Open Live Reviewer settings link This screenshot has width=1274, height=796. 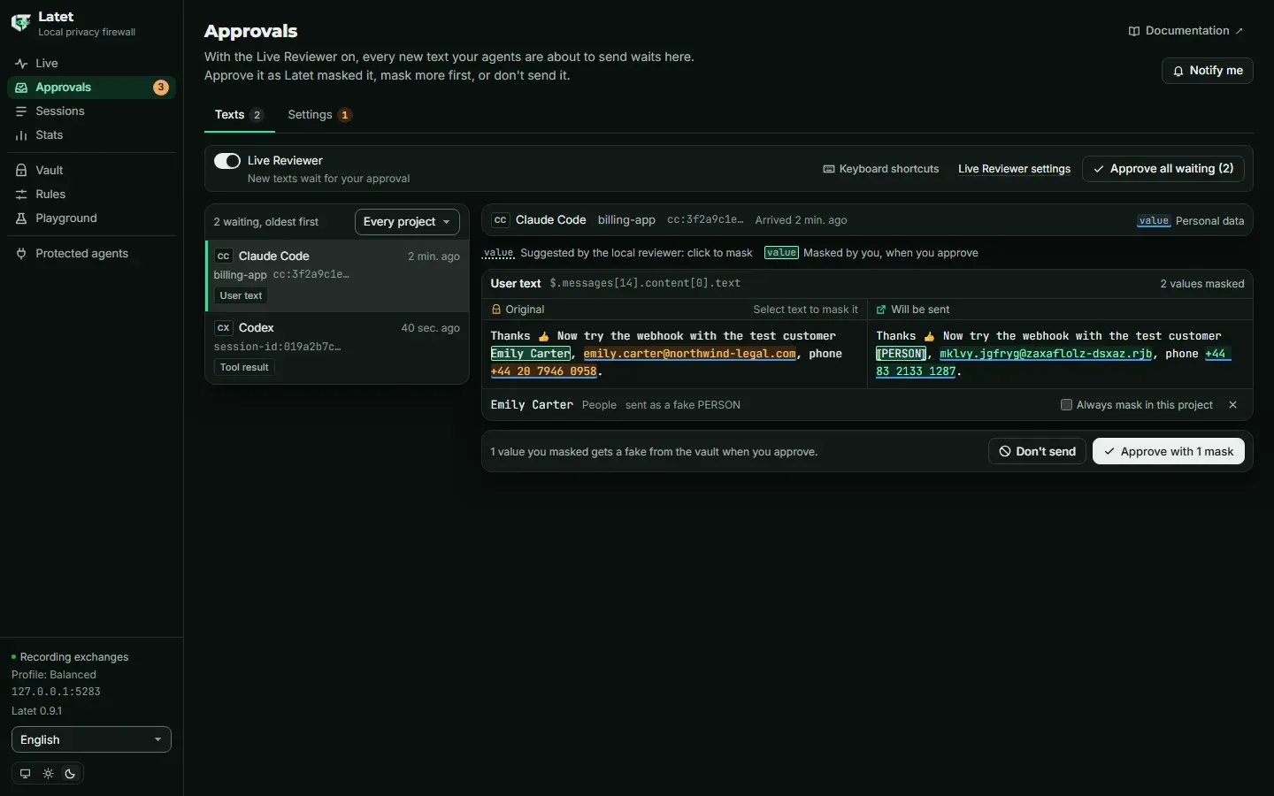[x=1014, y=169]
